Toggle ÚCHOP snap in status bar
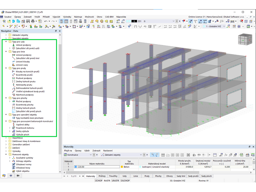256x192 pixels. pyautogui.click(x=98, y=180)
